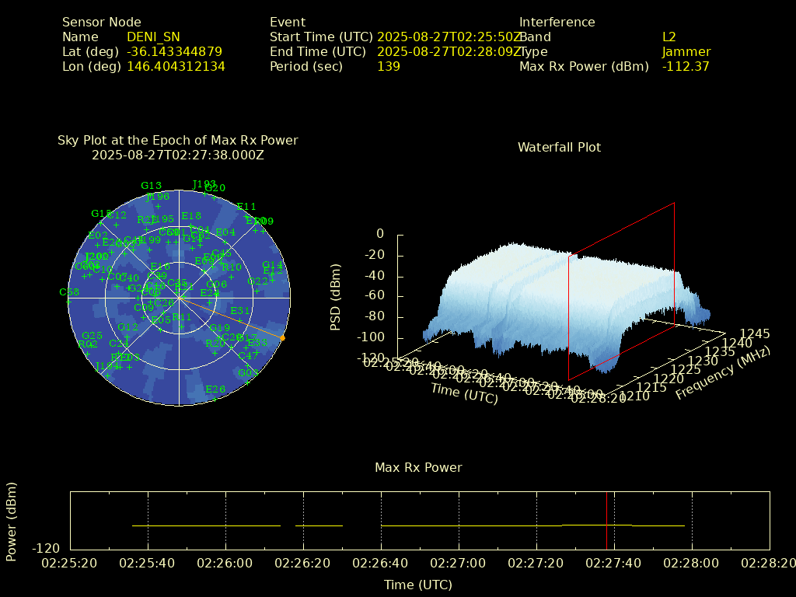The width and height of the screenshot is (796, 597).
Task: Click the Max Rx Power value -112.37
Action: [x=686, y=67]
